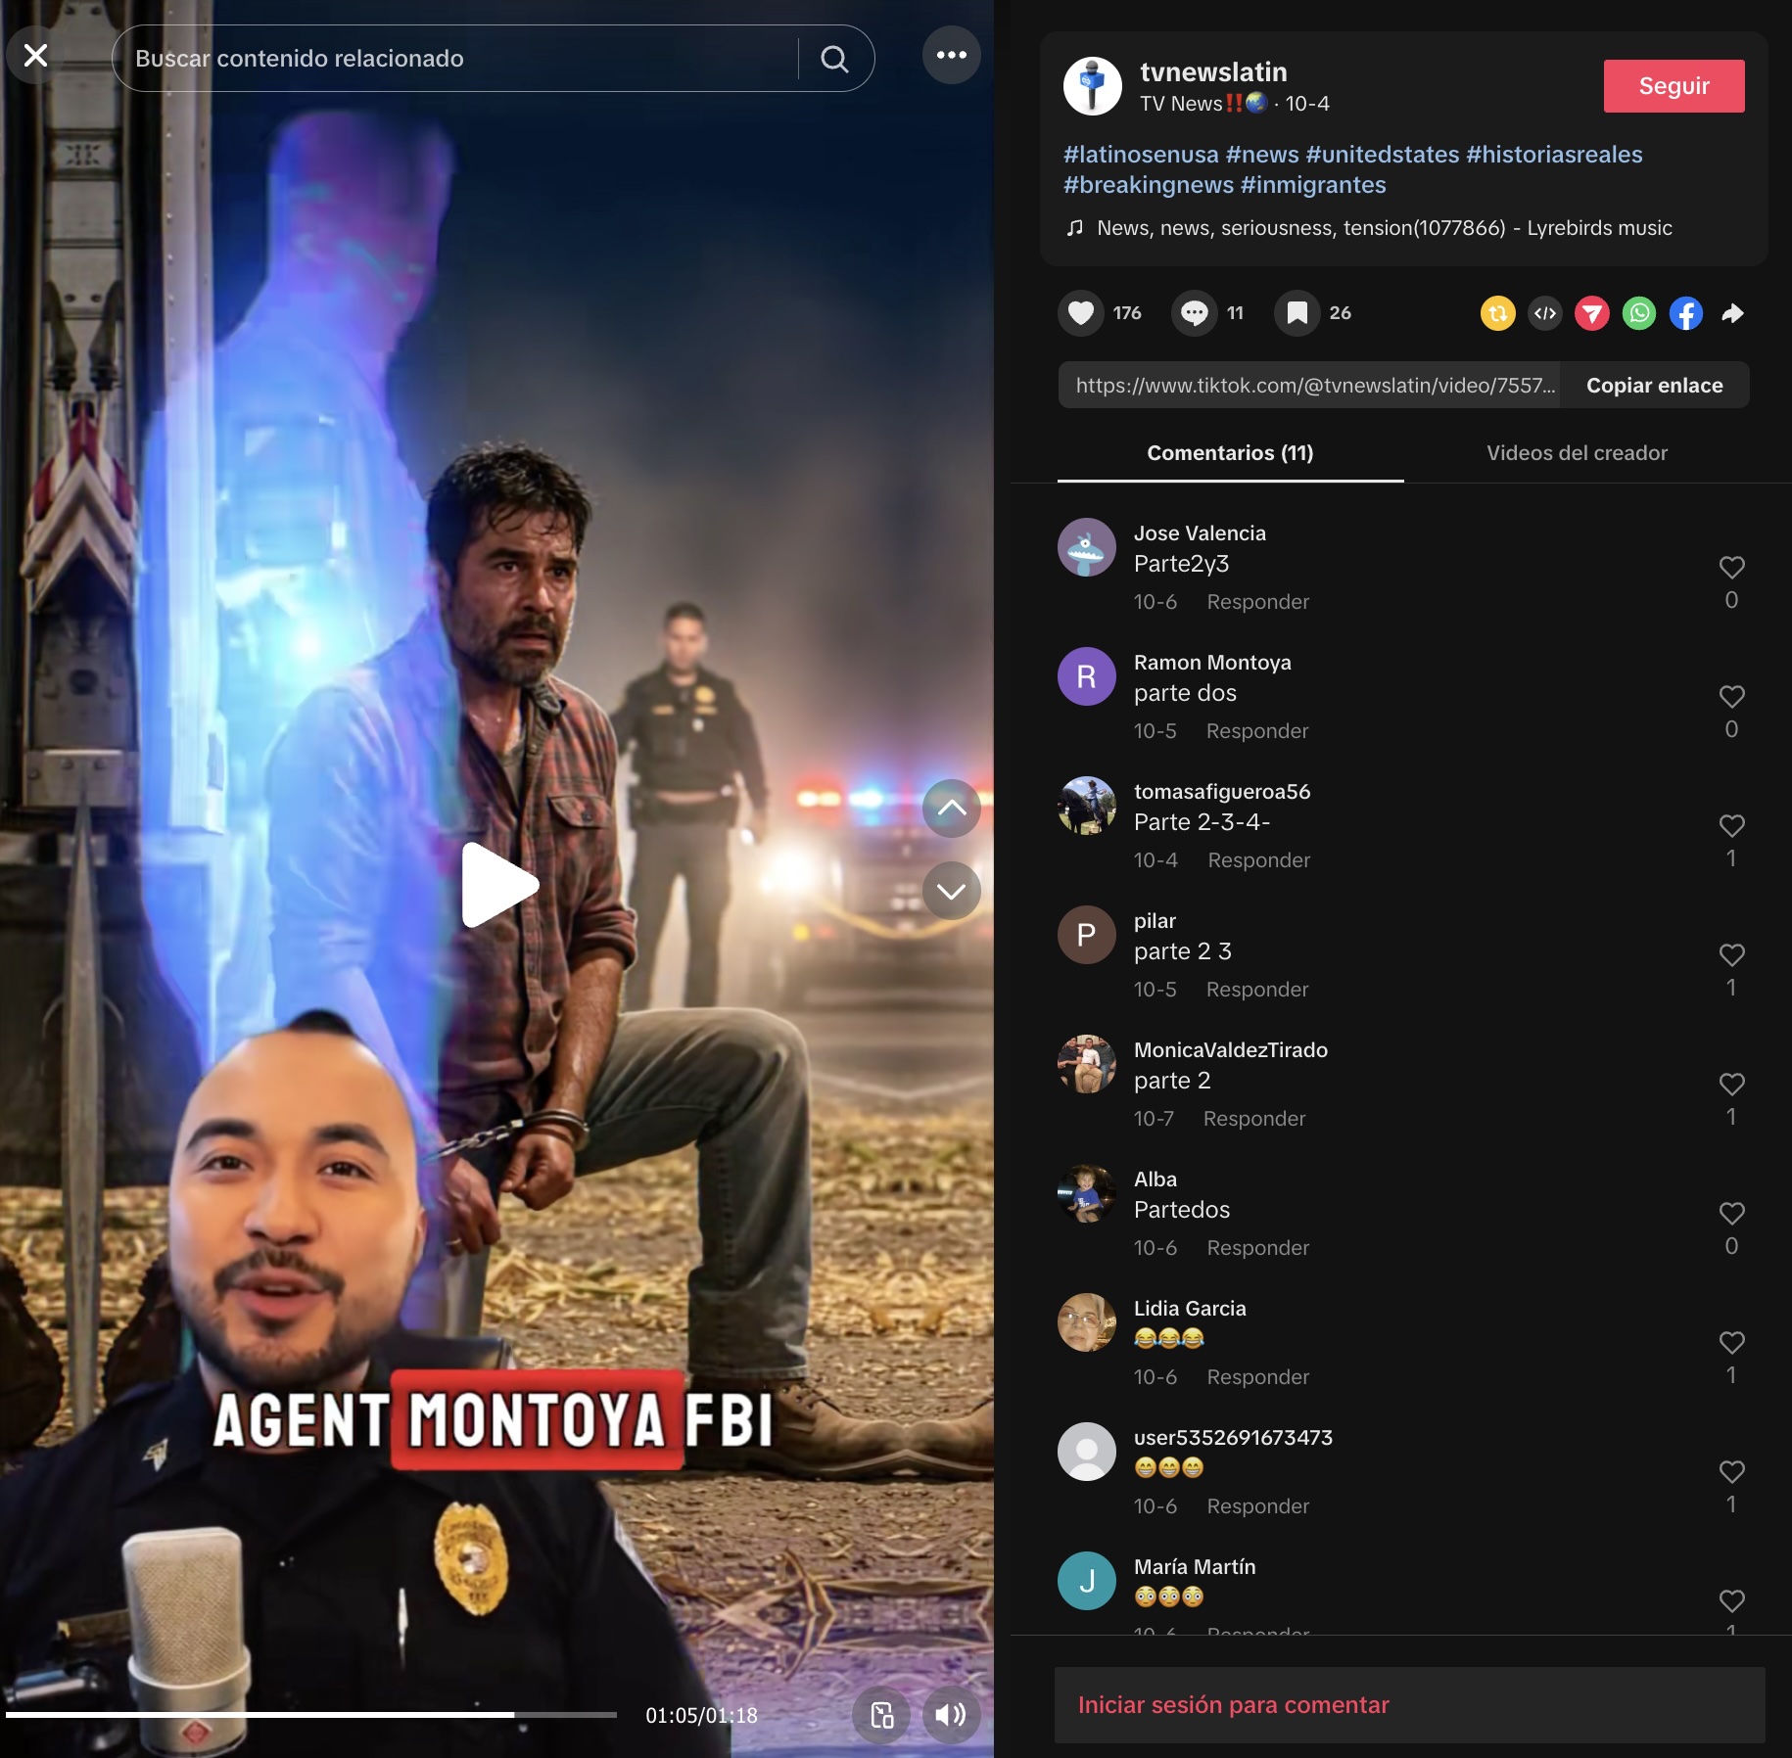The height and width of the screenshot is (1758, 1792).
Task: Share video to Facebook
Action: [x=1685, y=313]
